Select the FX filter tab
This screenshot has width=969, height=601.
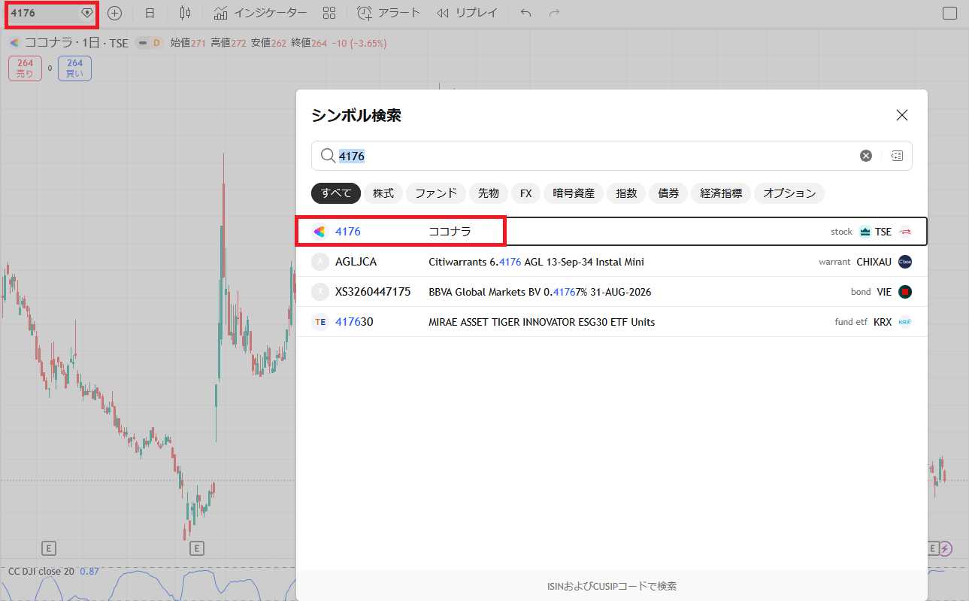(x=525, y=193)
